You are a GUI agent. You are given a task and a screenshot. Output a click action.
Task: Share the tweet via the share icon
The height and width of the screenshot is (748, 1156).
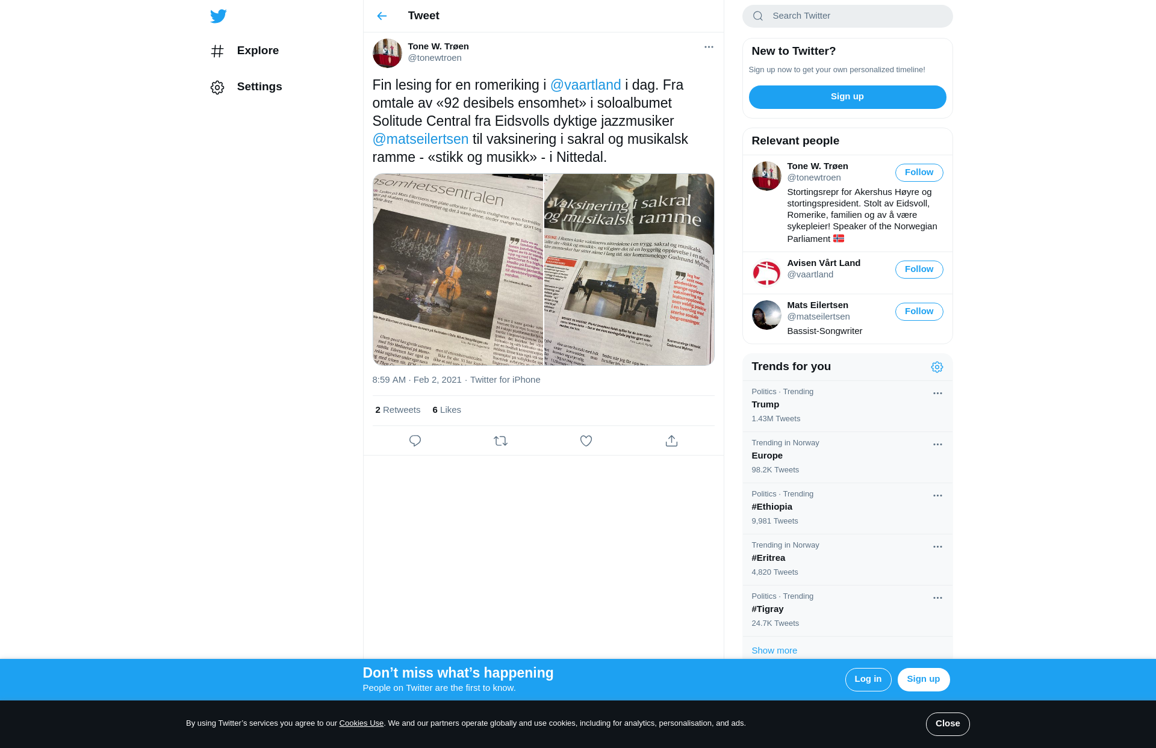click(x=671, y=441)
